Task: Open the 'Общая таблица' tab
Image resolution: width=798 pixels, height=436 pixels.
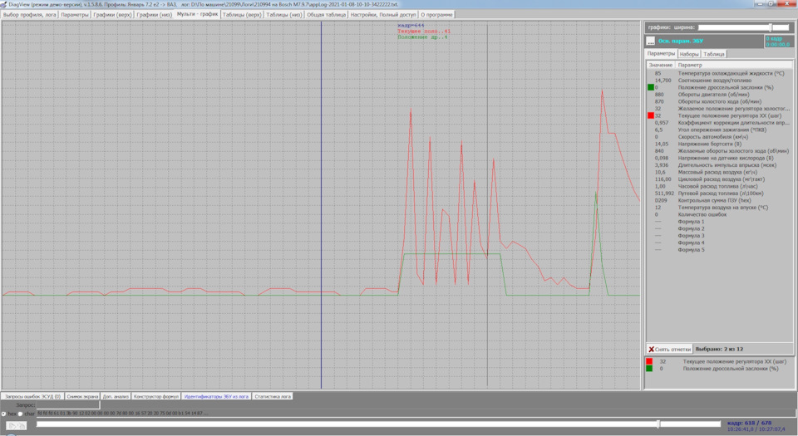Action: pos(326,15)
